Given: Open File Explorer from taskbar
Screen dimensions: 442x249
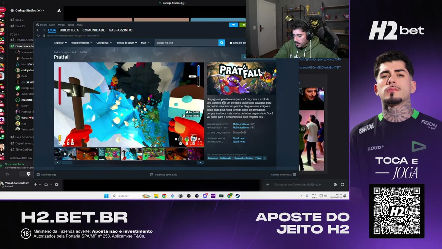Looking at the screenshot, I should [156, 196].
